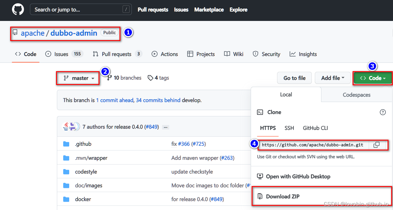Screen dimensions: 393x210
Task: Open the update checkstyle commit message
Action: pos(192,172)
